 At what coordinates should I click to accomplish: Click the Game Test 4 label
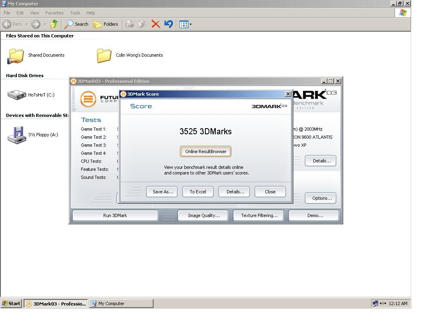coord(94,153)
